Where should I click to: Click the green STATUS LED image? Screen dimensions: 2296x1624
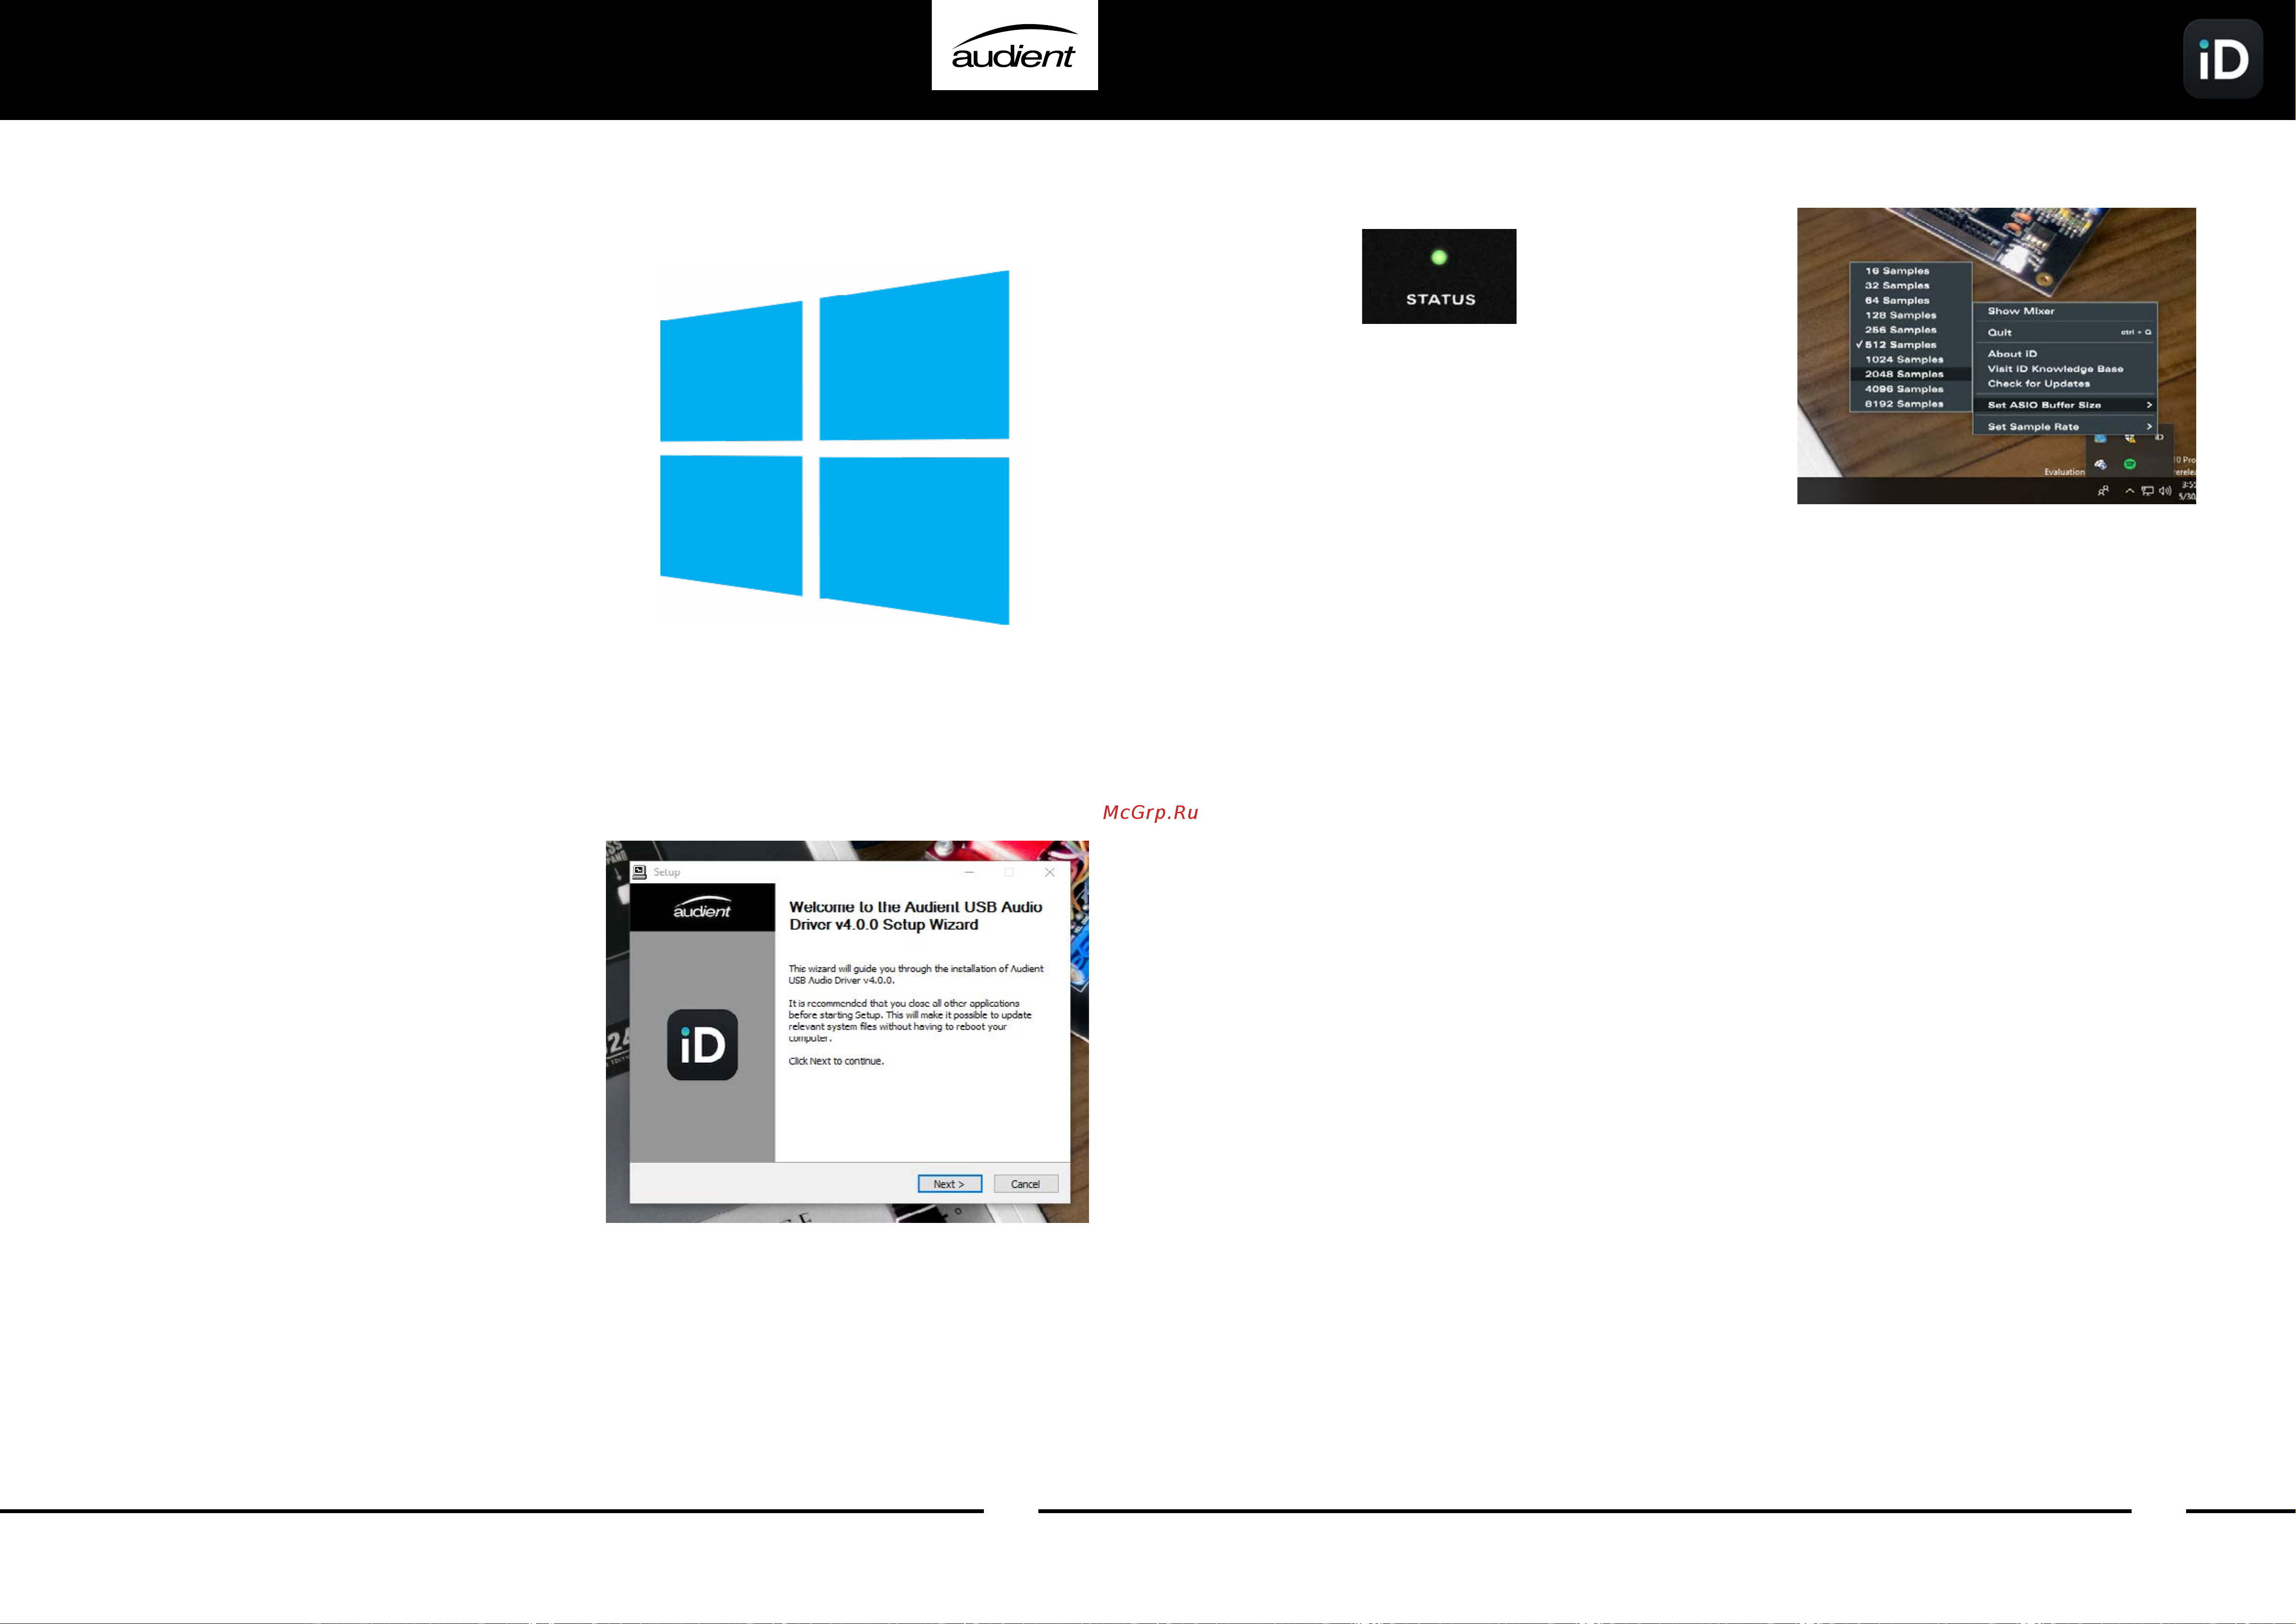tap(1439, 276)
